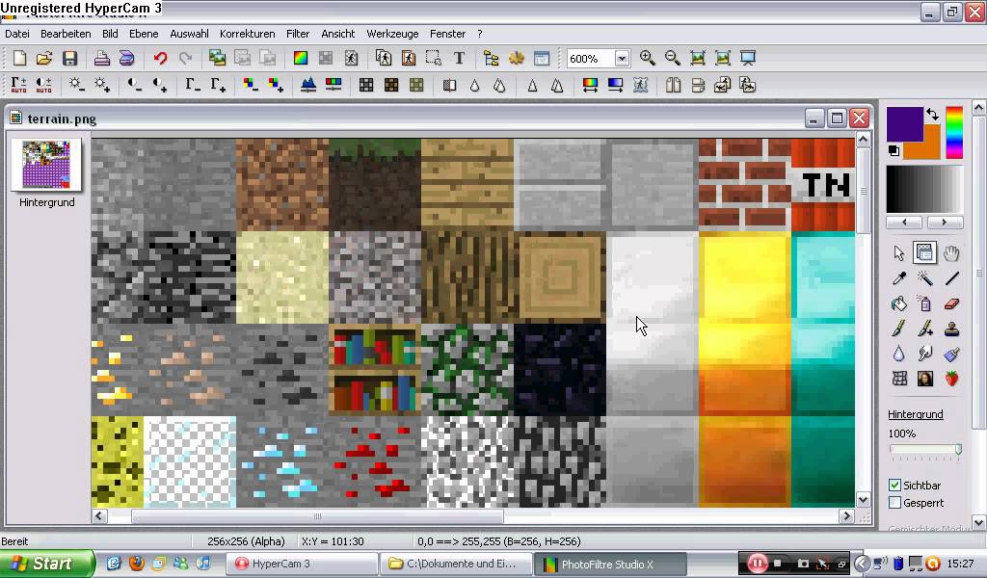Image resolution: width=987 pixels, height=578 pixels.
Task: Click the Print icon in the toolbar
Action: pos(101,59)
